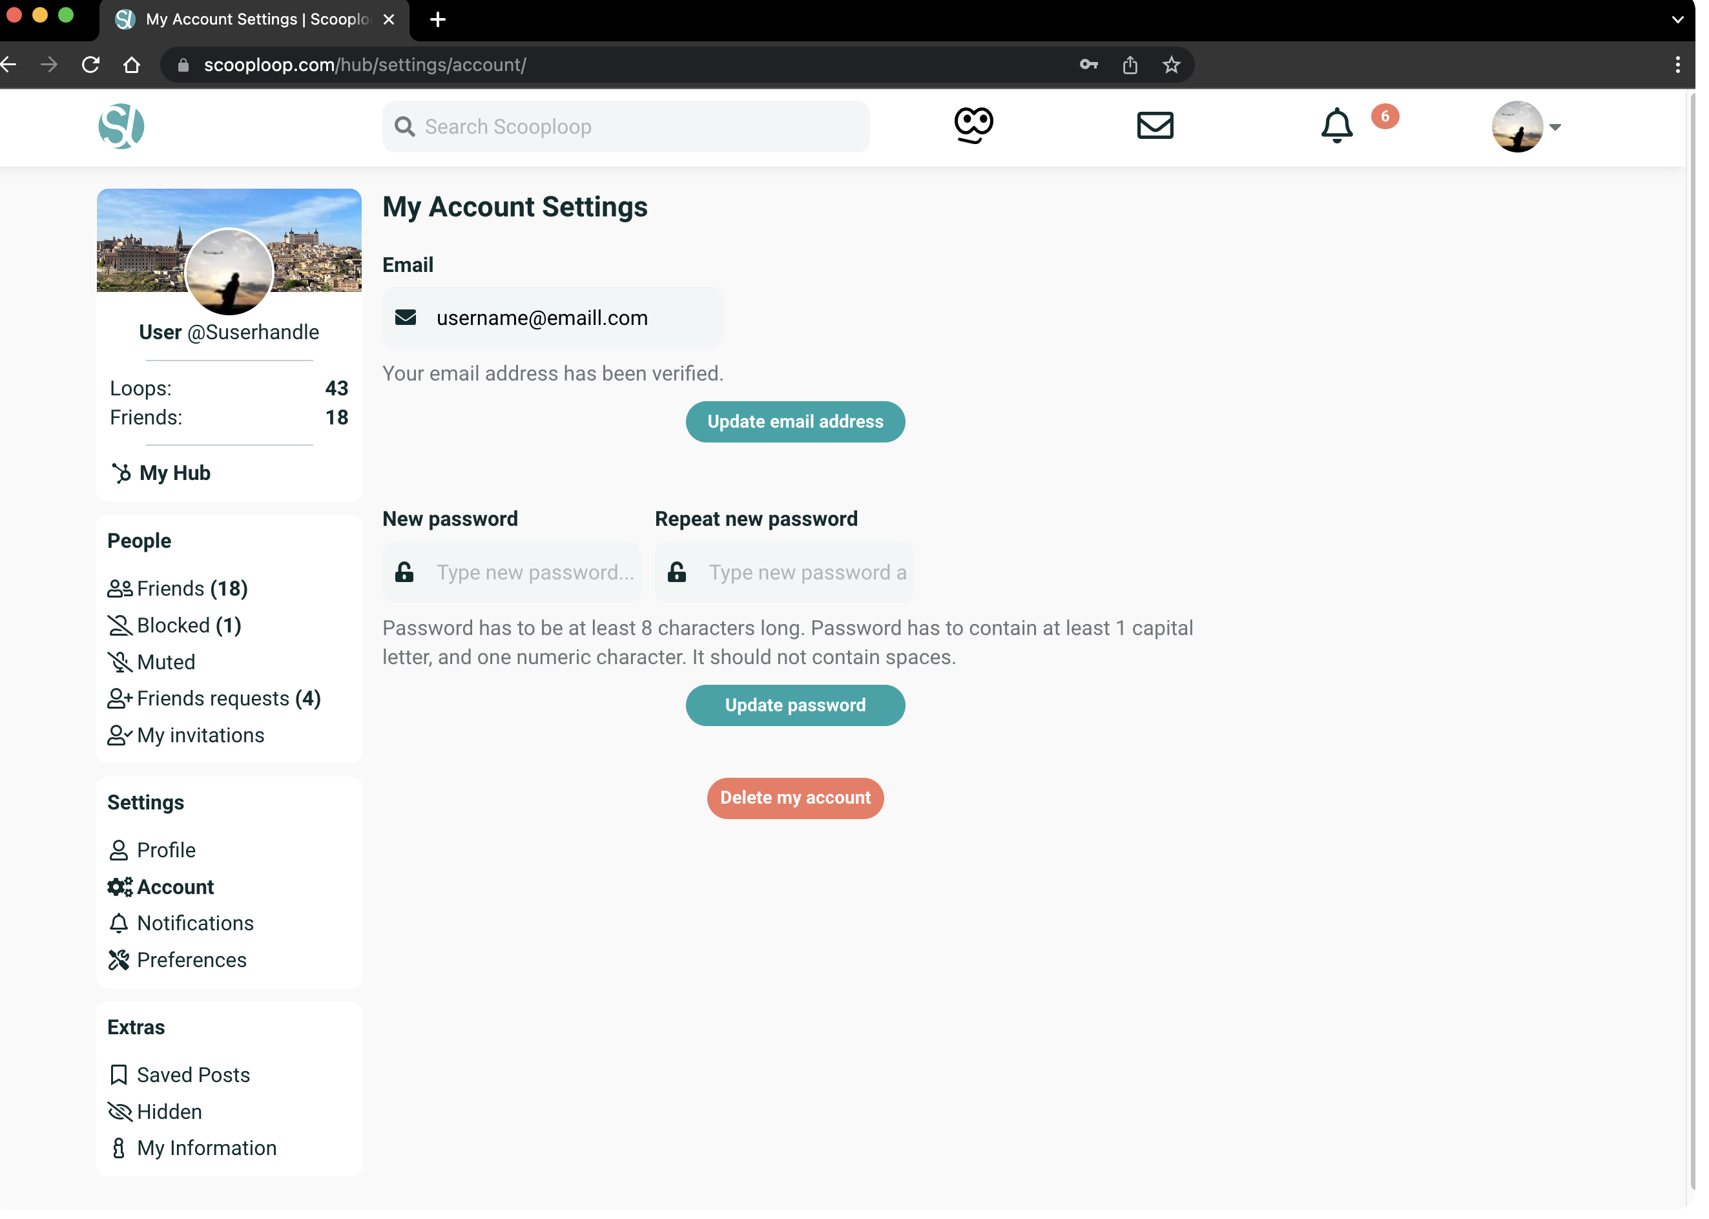Bookmark this page with star icon
1709x1219 pixels.
[x=1171, y=65]
